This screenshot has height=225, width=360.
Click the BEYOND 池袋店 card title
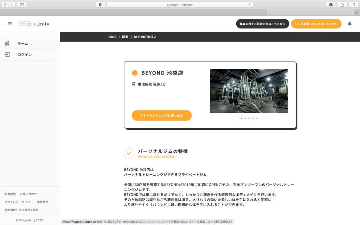coord(162,73)
